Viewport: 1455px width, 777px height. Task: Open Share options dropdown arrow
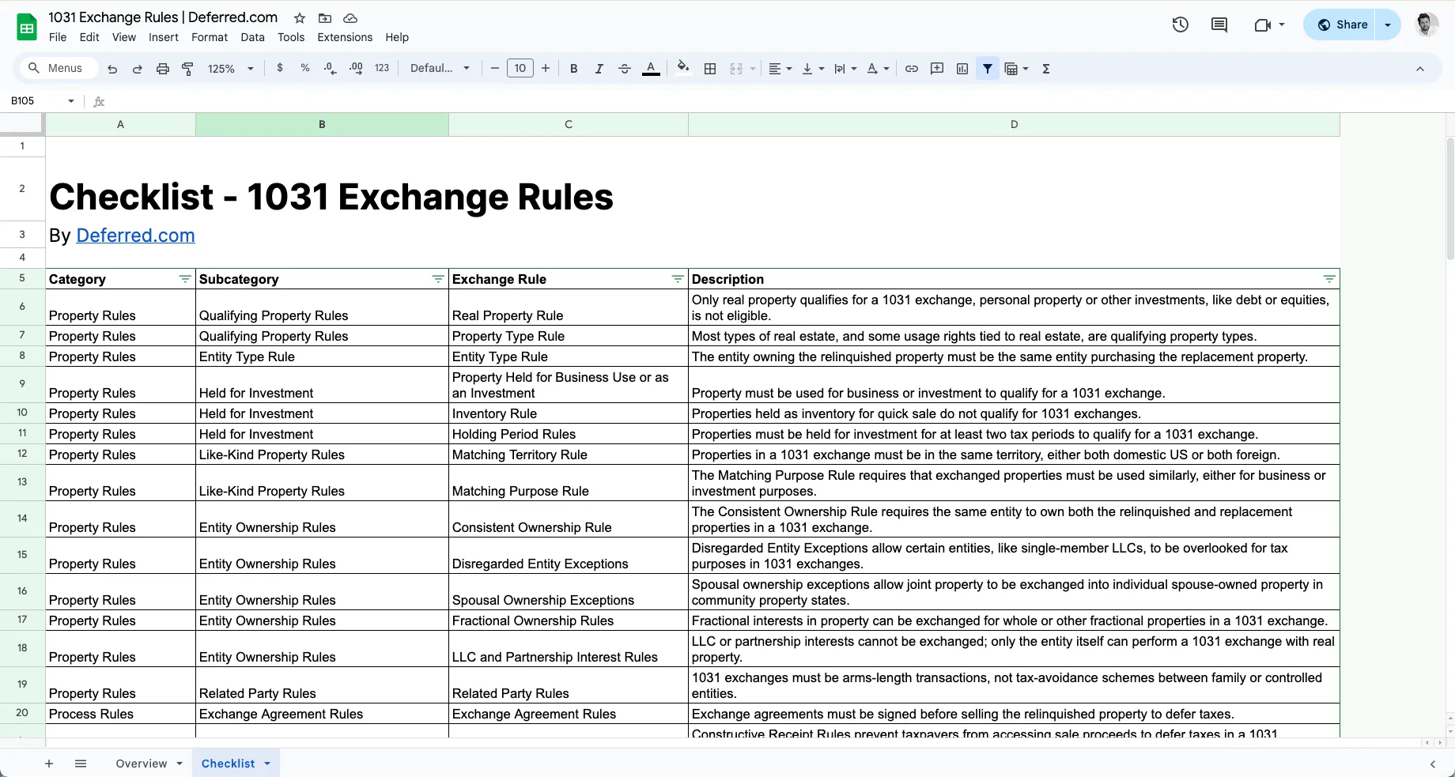(1388, 25)
